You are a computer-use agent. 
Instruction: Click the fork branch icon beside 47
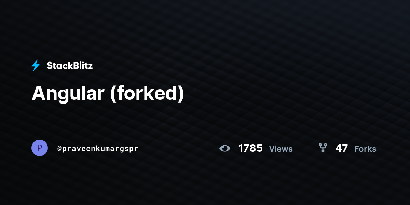[x=323, y=148]
